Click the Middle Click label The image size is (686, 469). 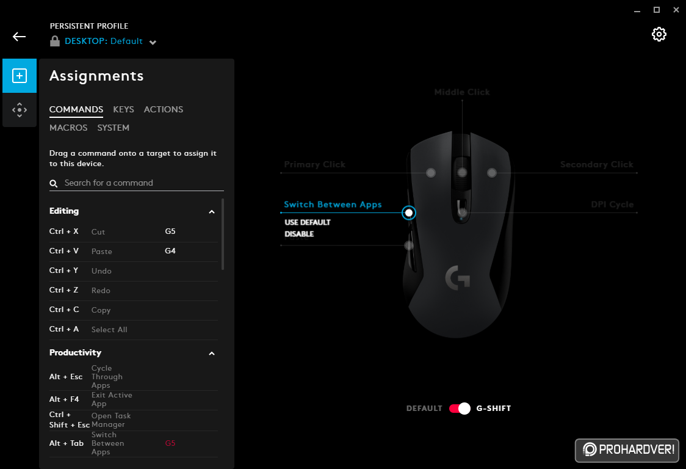(x=462, y=92)
